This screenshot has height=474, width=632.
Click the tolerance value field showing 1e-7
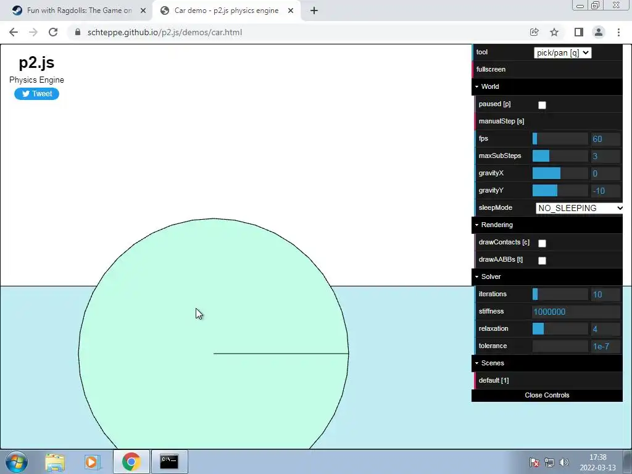coord(605,347)
